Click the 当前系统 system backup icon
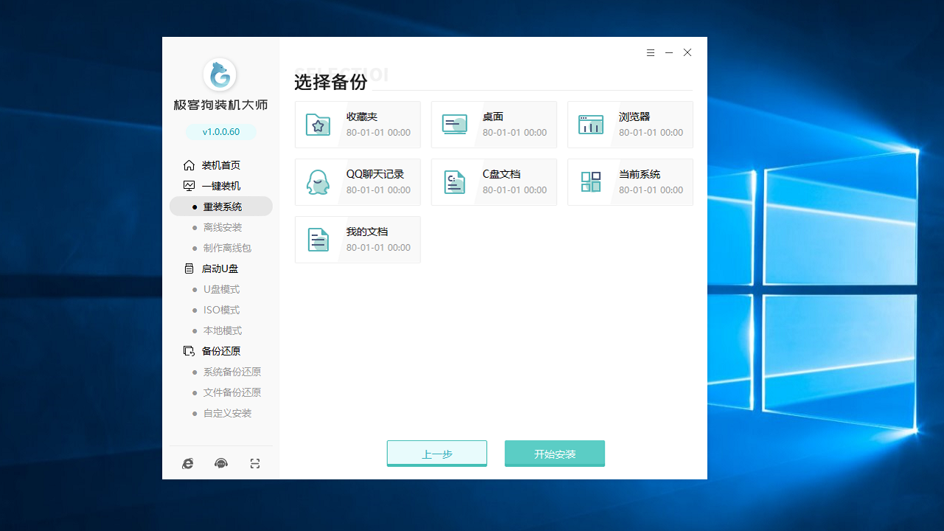944x531 pixels. [x=590, y=181]
